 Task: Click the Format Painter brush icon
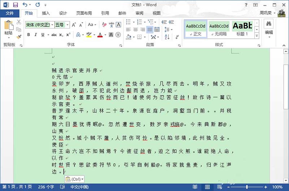point(19,37)
